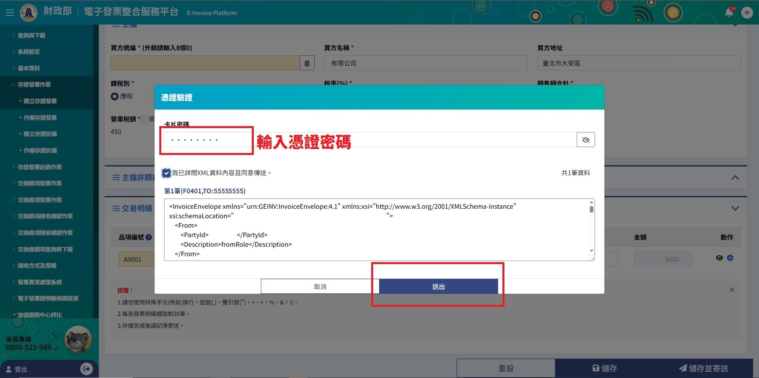
Task: Click the 金額 field showing 9000
Action: click(x=663, y=259)
